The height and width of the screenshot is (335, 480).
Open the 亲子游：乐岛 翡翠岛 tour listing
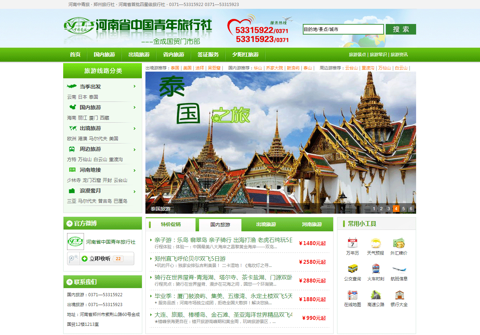coord(223,240)
